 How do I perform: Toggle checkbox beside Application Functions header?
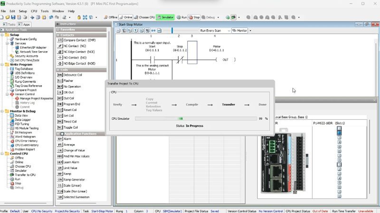(x=62, y=134)
